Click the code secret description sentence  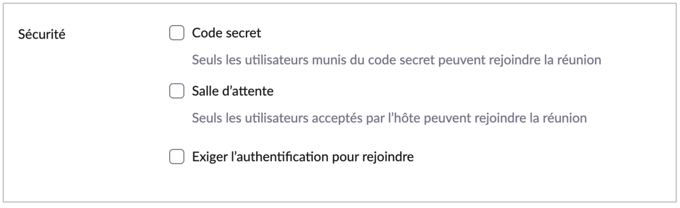(396, 60)
